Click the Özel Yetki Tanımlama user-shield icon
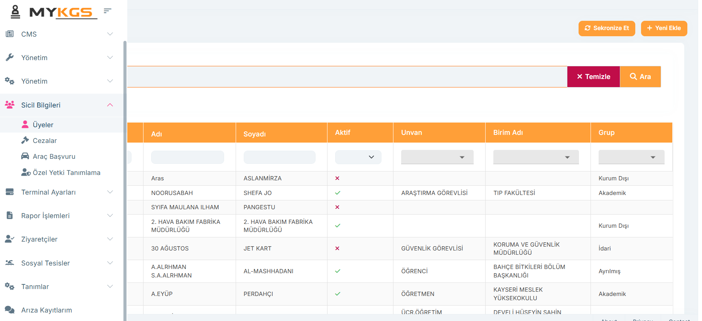Screen dimensions: 702x321 click(25, 172)
